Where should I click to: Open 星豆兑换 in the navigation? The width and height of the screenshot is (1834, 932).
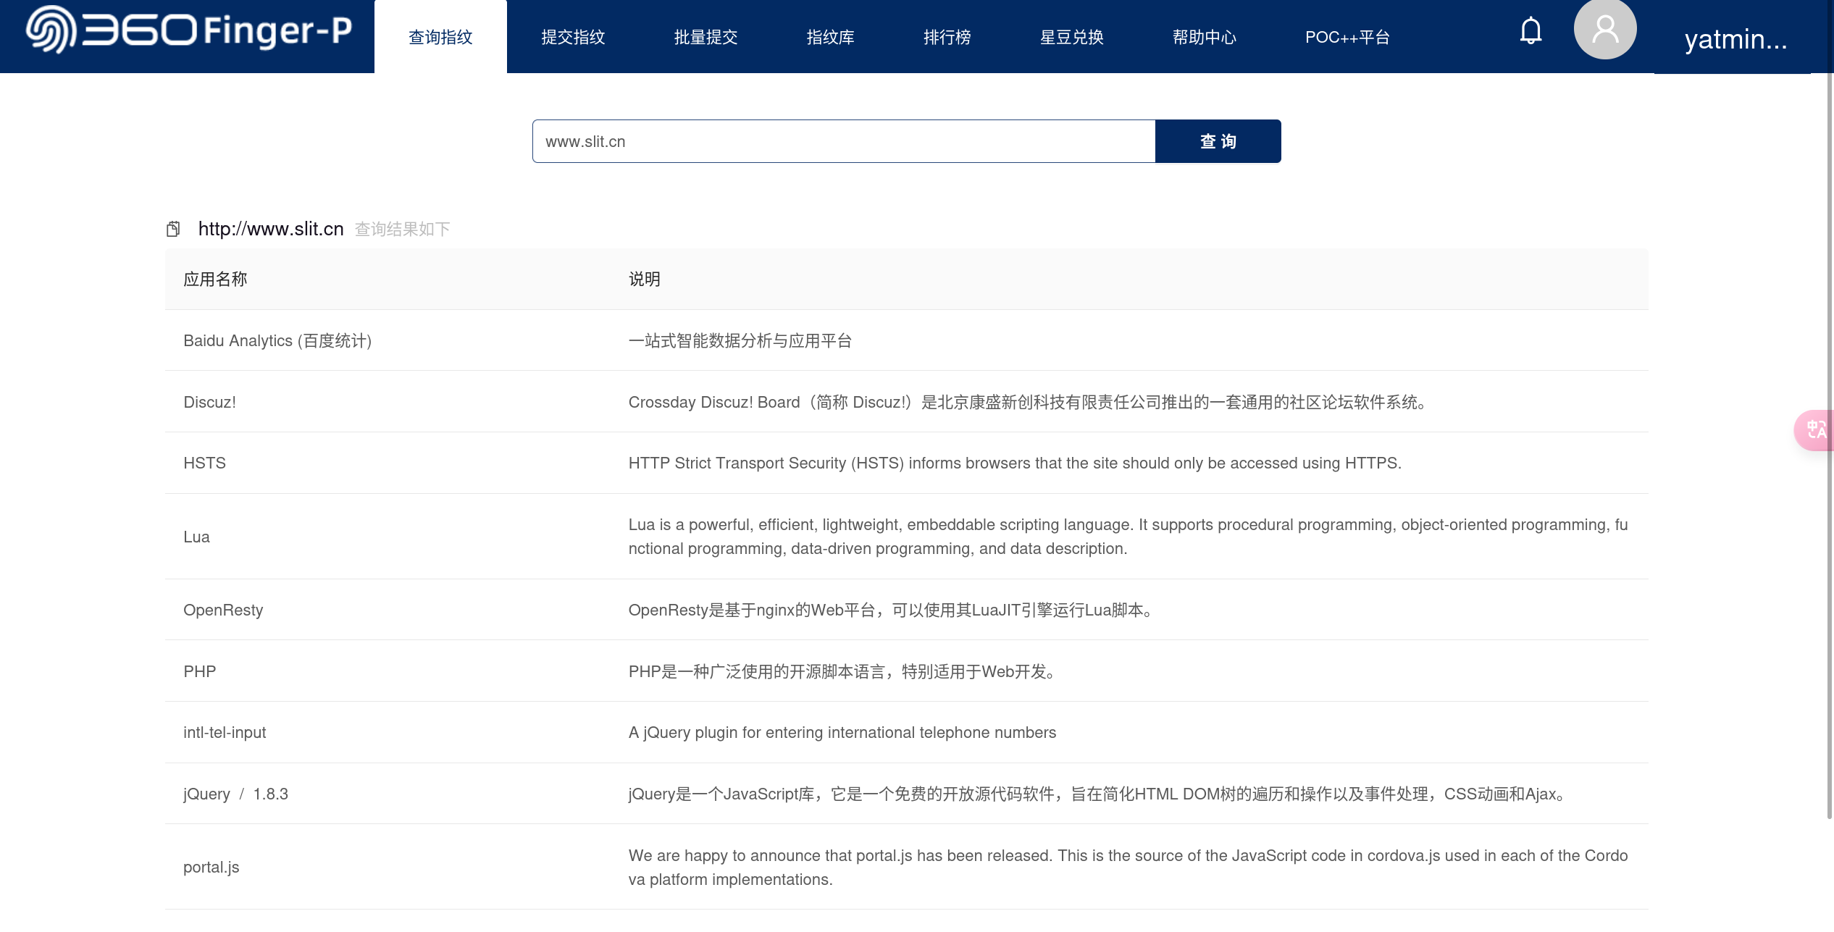click(x=1071, y=37)
